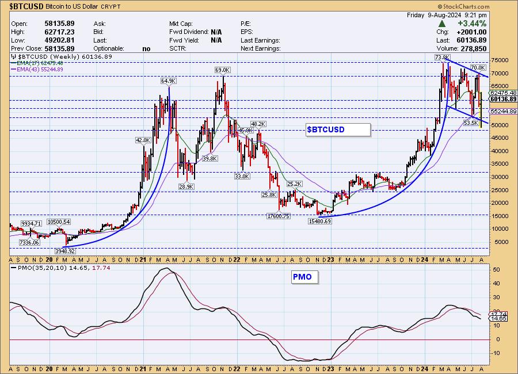Click the date 'Friday 9-Aug-2024 9:21 pm'
518x374 pixels.
click(x=447, y=15)
